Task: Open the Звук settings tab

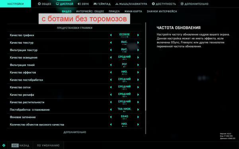Action: click(x=83, y=4)
